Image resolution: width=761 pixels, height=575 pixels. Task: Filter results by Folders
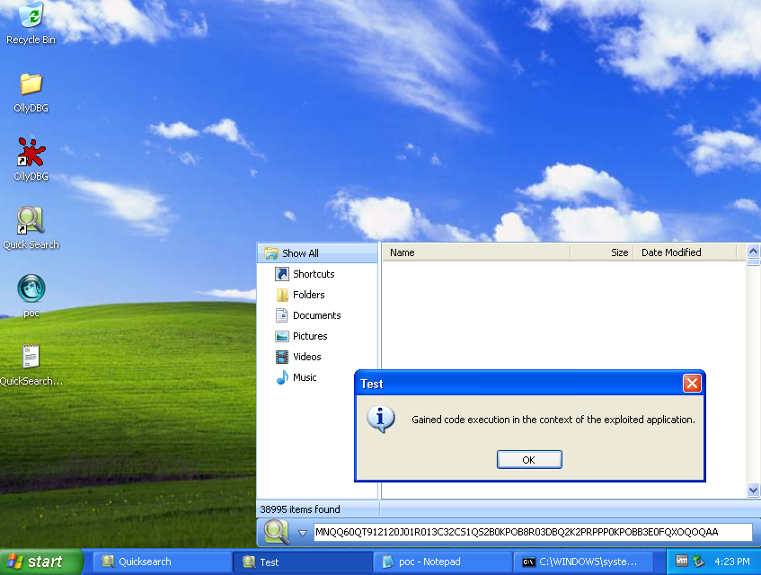[x=309, y=295]
